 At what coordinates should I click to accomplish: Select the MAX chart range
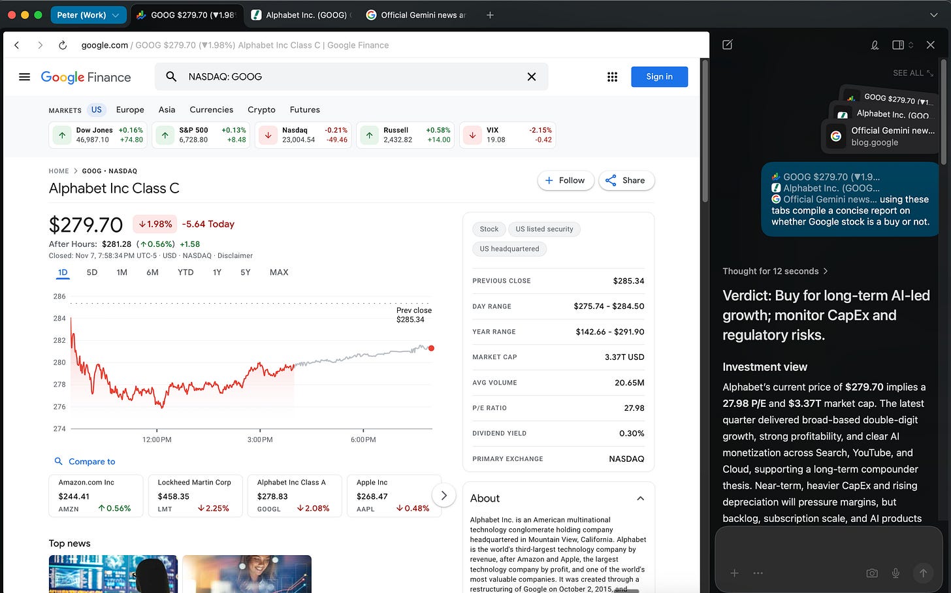pos(279,272)
